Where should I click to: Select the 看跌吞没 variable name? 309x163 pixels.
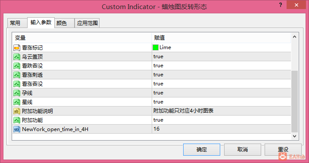coord(32,66)
